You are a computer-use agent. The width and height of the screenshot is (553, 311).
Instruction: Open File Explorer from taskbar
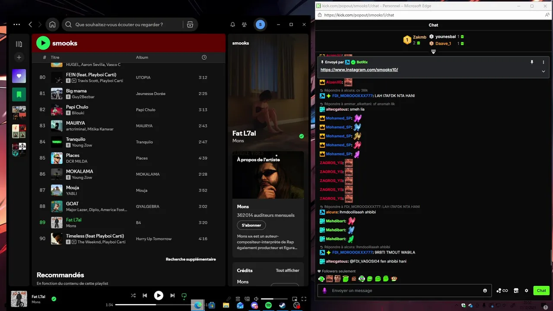[226, 305]
